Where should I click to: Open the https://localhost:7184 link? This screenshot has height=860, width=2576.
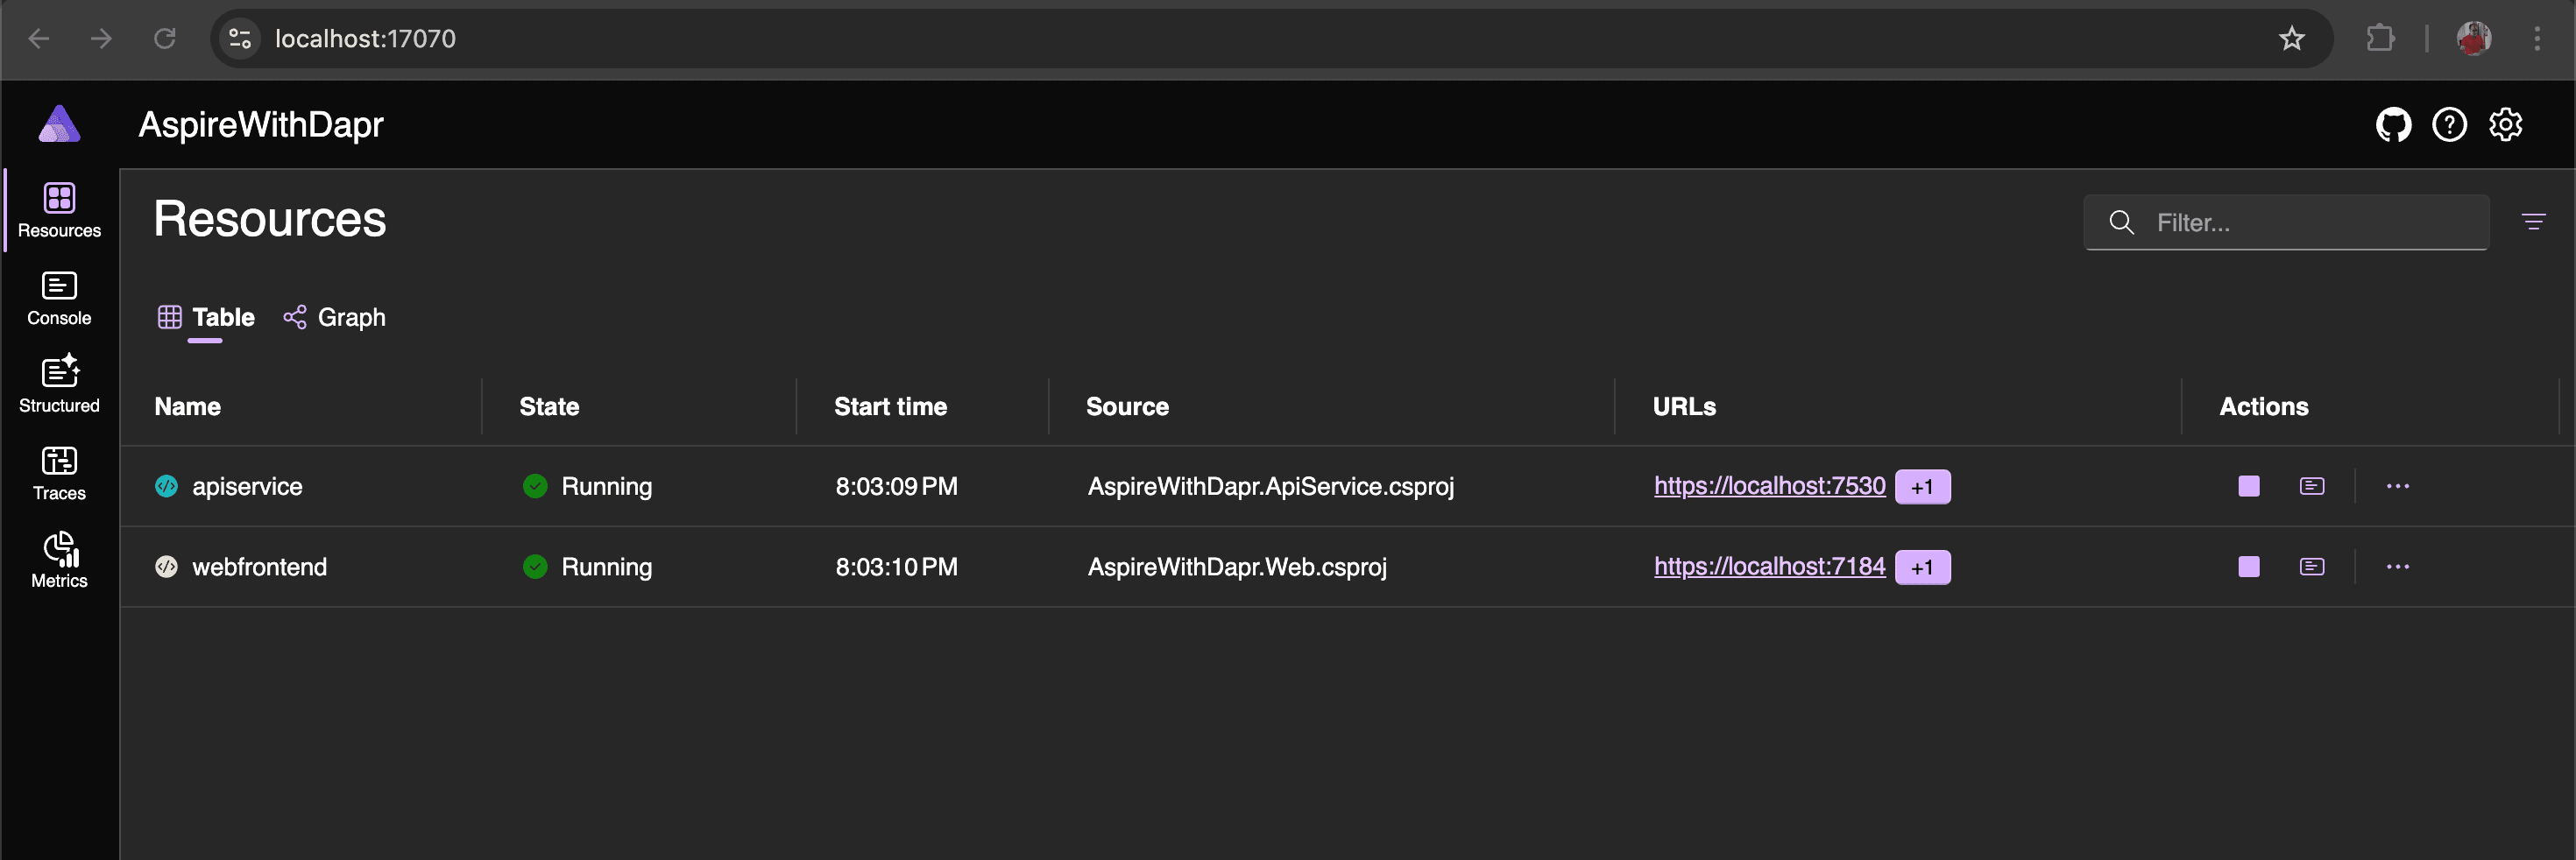[1769, 567]
